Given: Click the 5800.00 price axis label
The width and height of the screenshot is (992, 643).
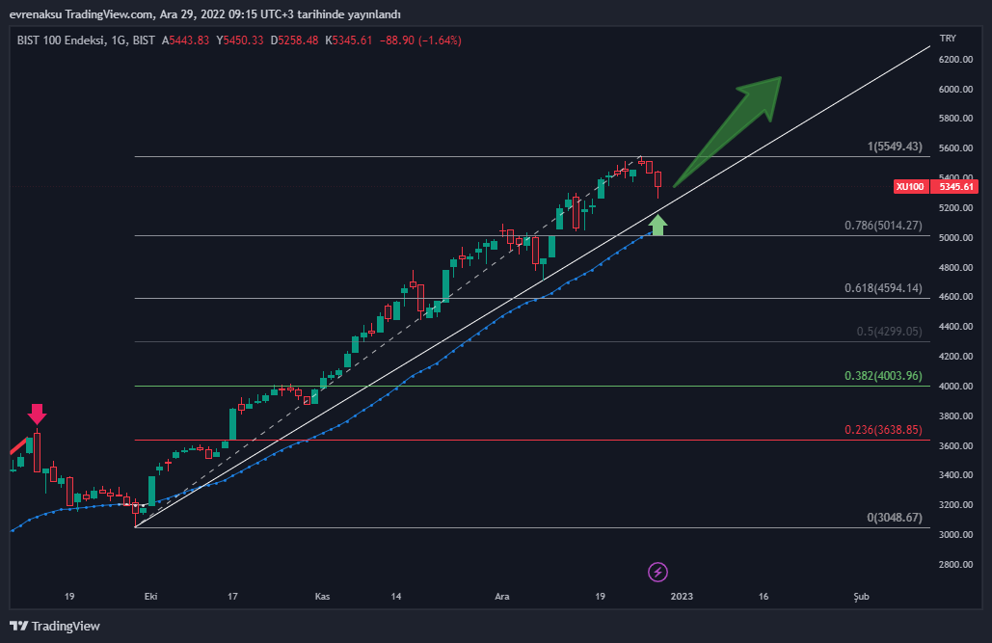Looking at the screenshot, I should 956,119.
